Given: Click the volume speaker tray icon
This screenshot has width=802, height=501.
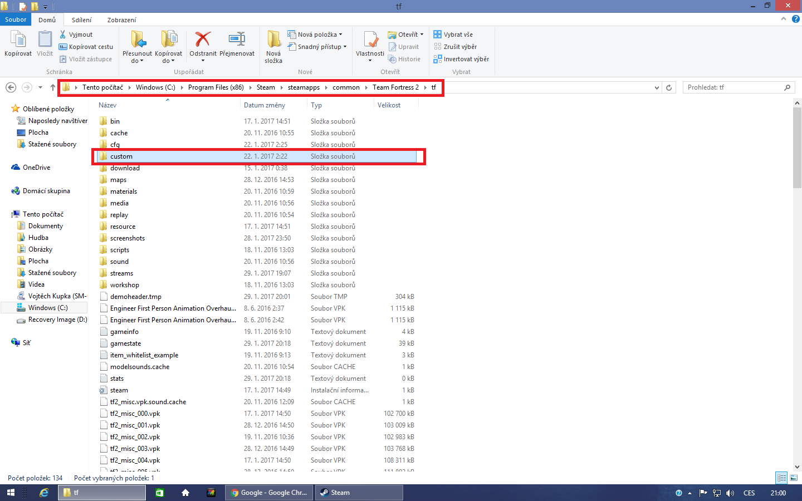Looking at the screenshot, I should point(730,493).
